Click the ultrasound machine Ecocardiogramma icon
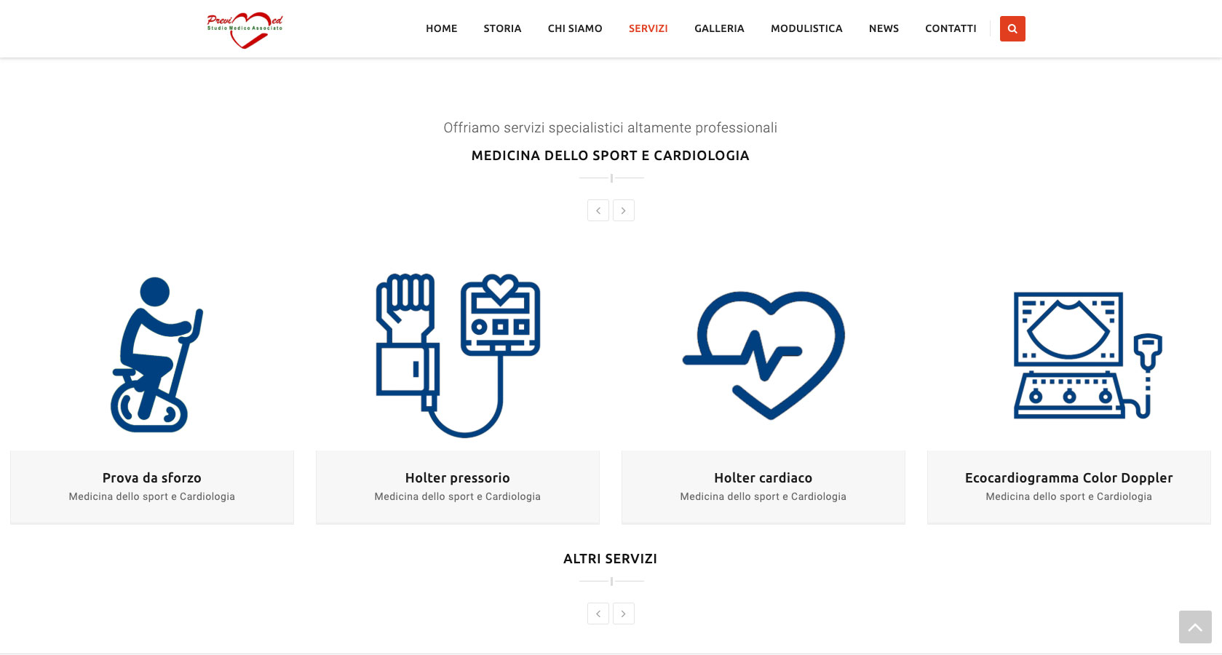1222x655 pixels. [1088, 355]
